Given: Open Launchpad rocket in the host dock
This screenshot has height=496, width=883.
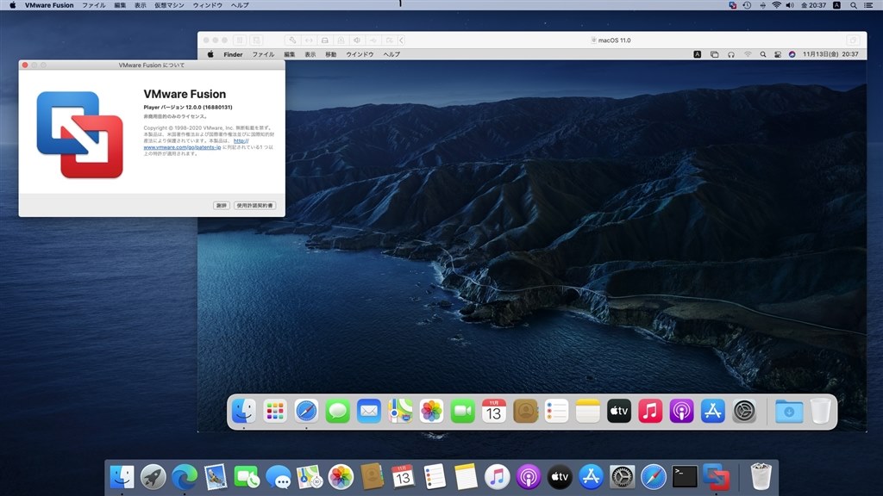Looking at the screenshot, I should pyautogui.click(x=153, y=477).
